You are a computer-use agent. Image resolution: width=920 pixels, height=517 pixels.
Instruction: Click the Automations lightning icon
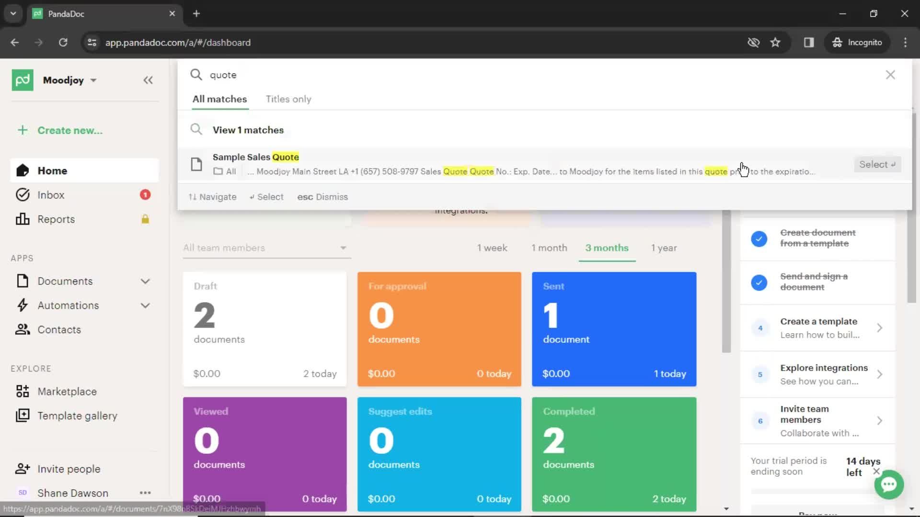pyautogui.click(x=23, y=305)
